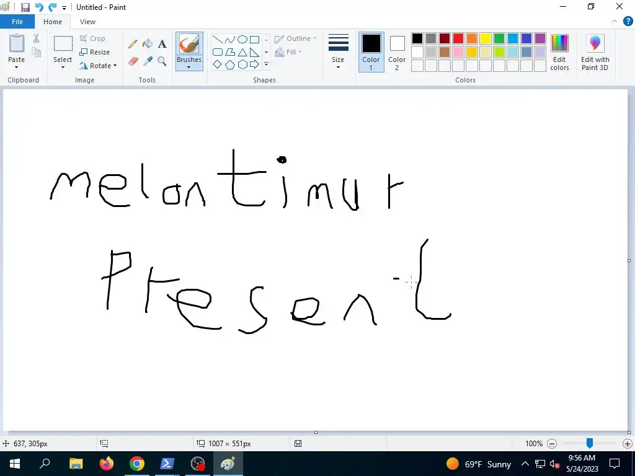Switch to the View tab
The height and width of the screenshot is (476, 635).
click(x=87, y=22)
